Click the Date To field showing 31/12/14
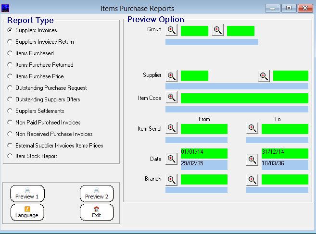316x234 pixels. point(285,153)
